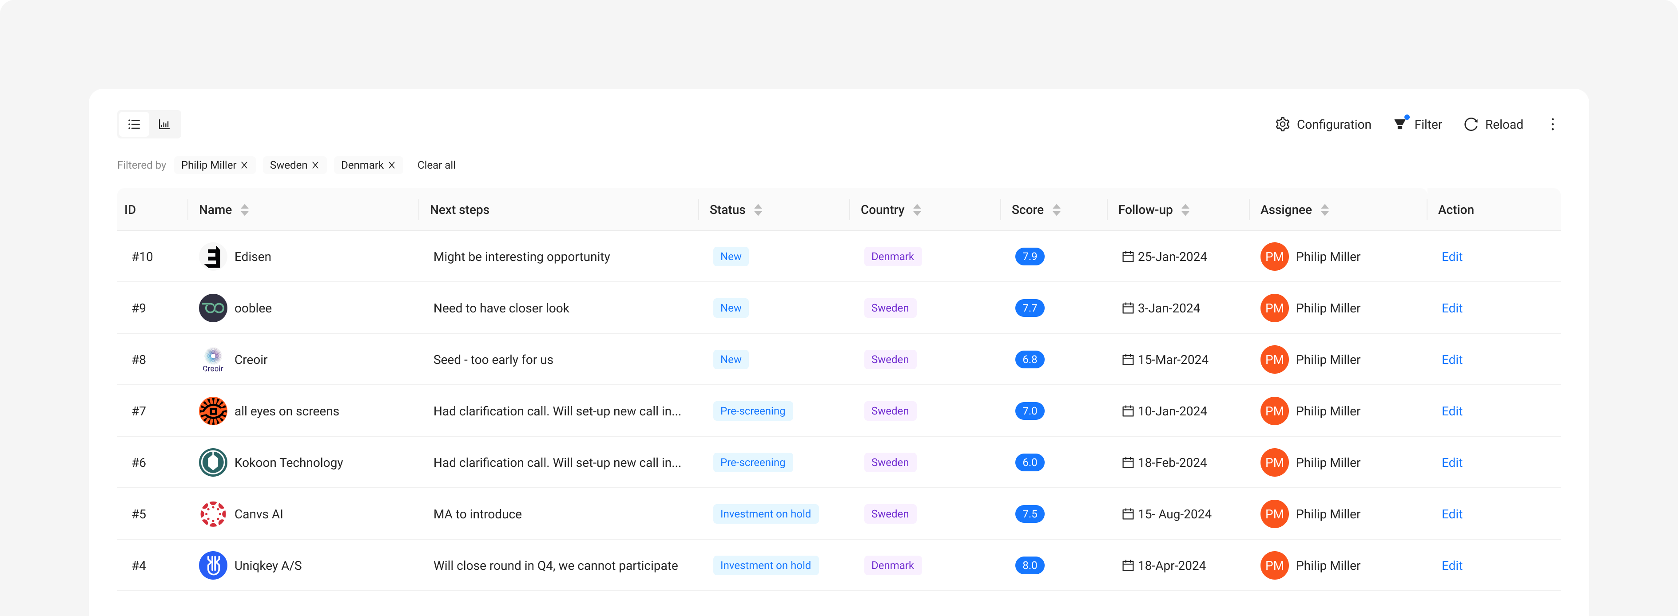Click the 8.0 score pill on row #4
The height and width of the screenshot is (616, 1678).
[1029, 565]
